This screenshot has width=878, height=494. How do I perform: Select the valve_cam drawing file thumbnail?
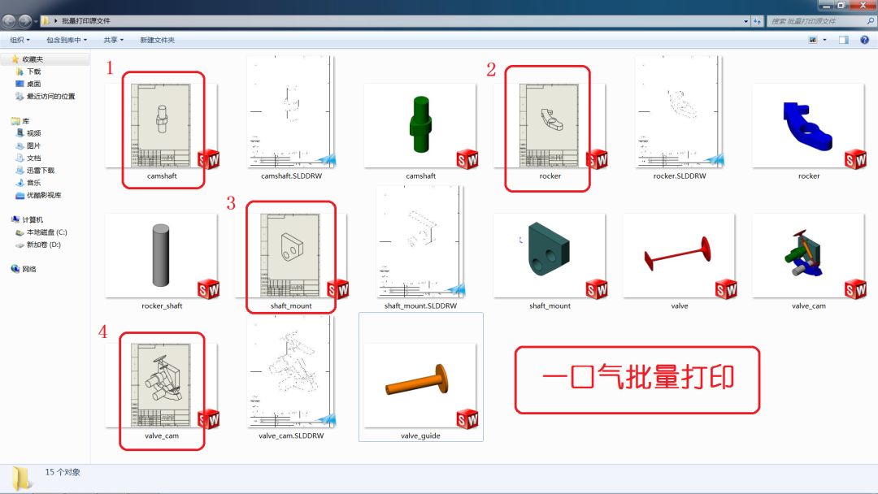[162, 385]
